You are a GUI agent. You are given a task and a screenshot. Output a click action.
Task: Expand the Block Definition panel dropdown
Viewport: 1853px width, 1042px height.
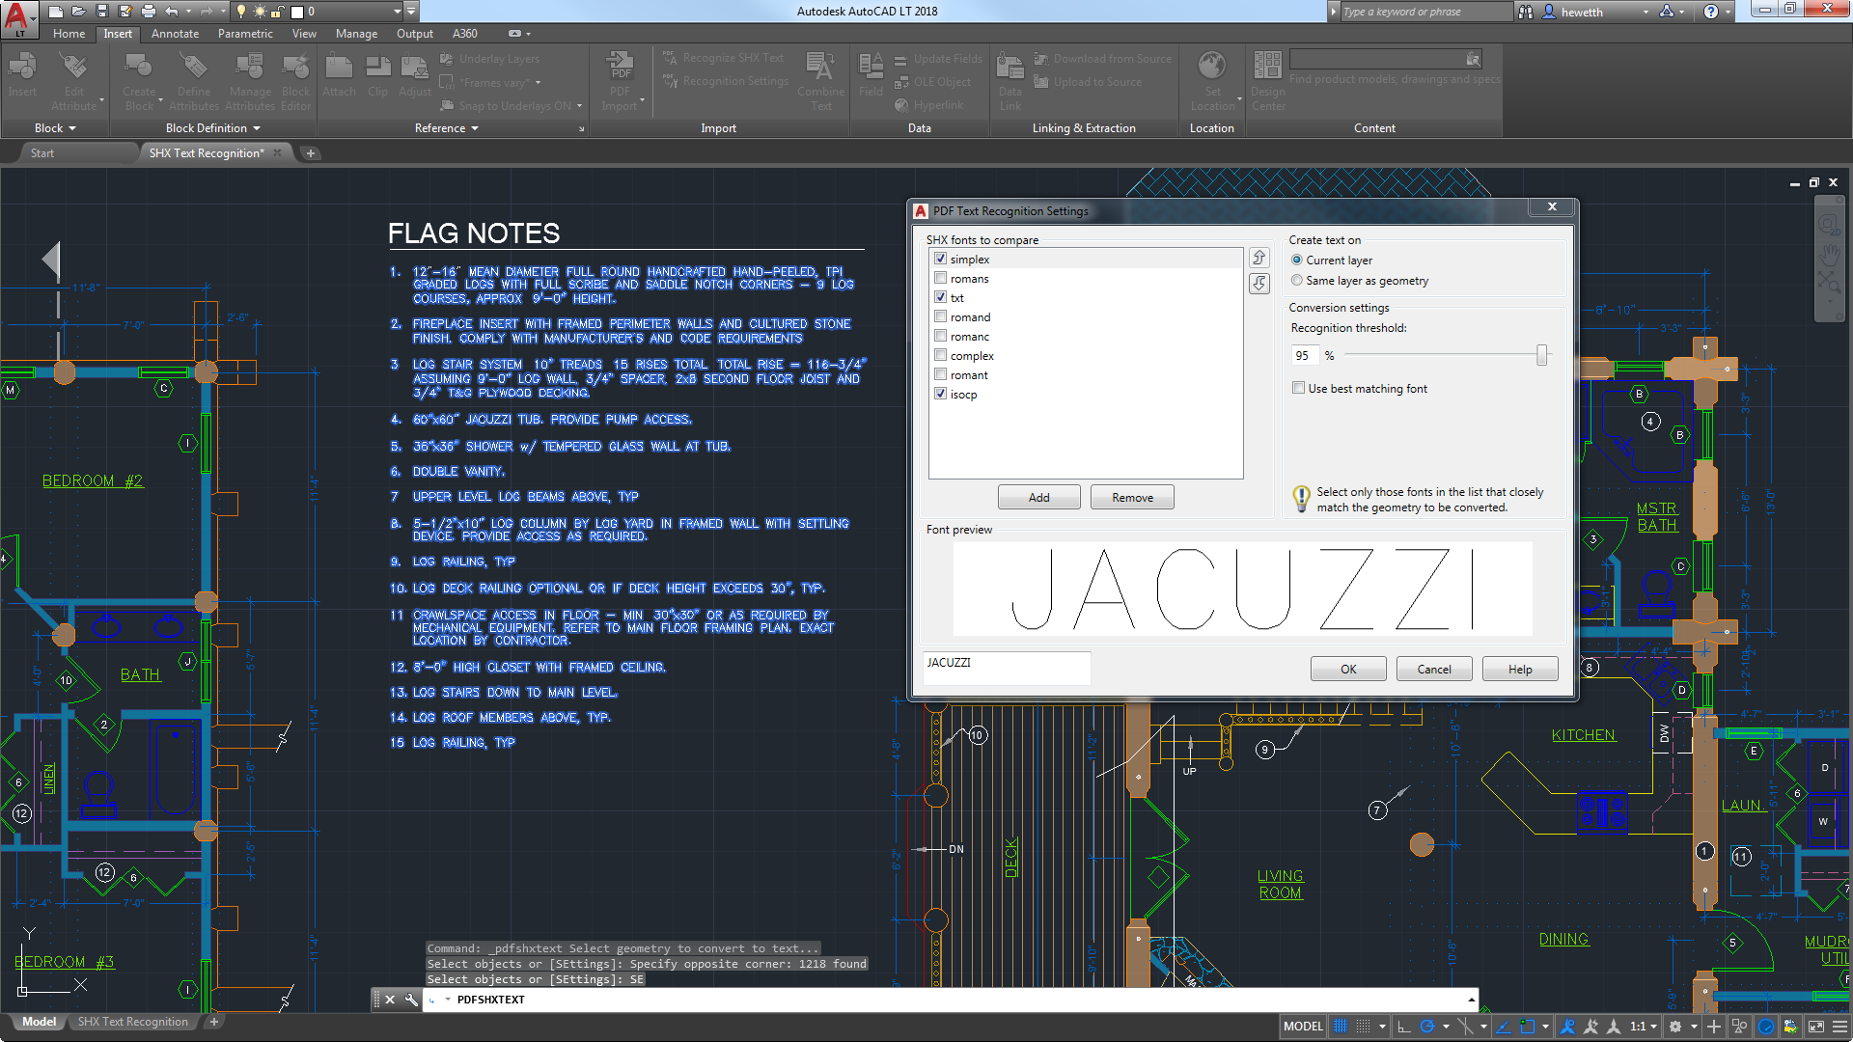click(x=256, y=127)
